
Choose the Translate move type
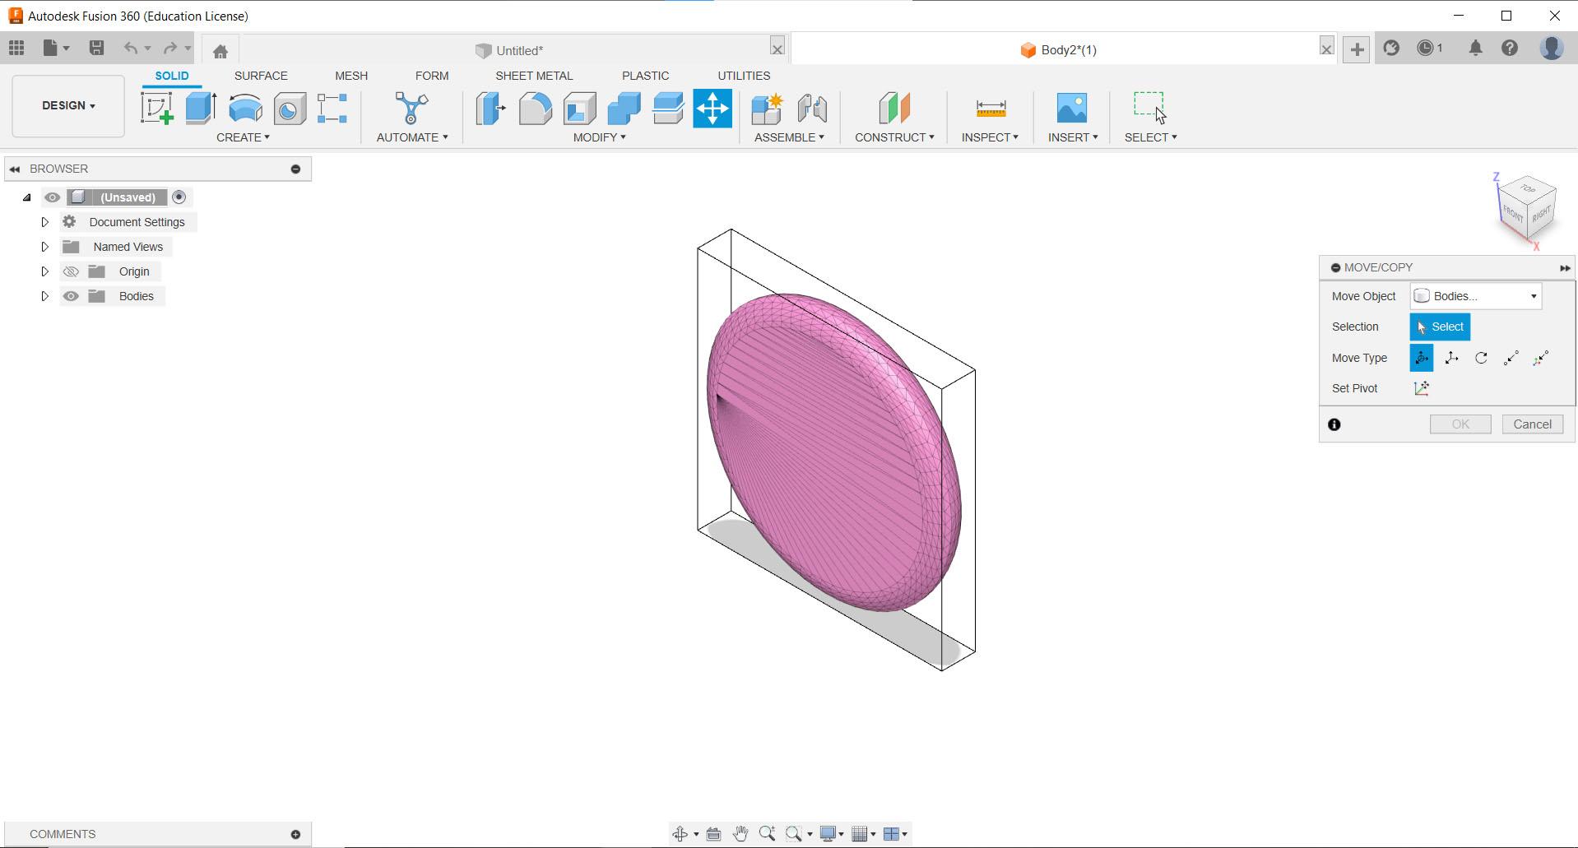coord(1451,358)
